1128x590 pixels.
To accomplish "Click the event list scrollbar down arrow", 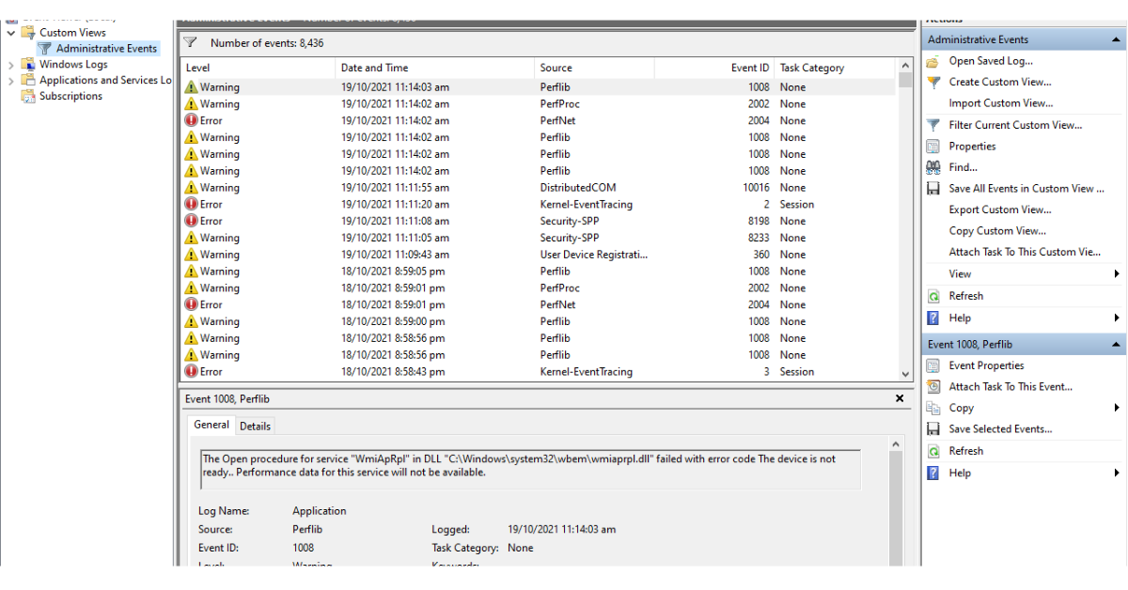I will (x=905, y=373).
